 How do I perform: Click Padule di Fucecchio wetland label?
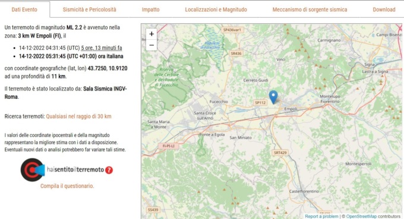[210, 45]
